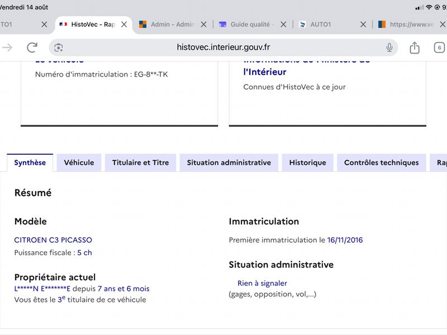Open the tab switcher showing 6 tabs
447x335 pixels.
[439, 47]
